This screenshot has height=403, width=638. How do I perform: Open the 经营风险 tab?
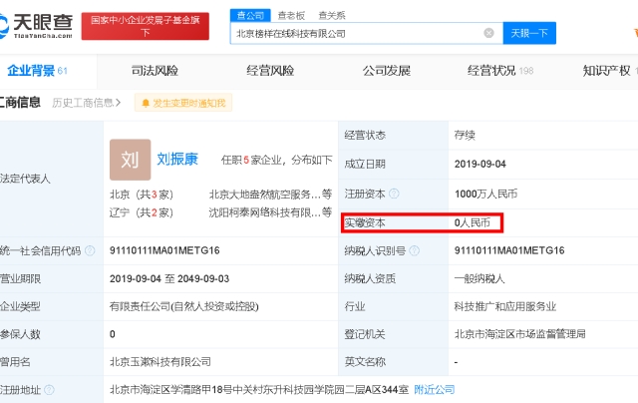[270, 71]
